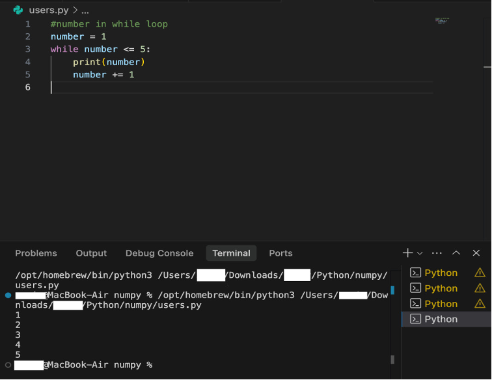Open the panel's three-dot more actions menu
The width and height of the screenshot is (492, 380).
click(437, 253)
